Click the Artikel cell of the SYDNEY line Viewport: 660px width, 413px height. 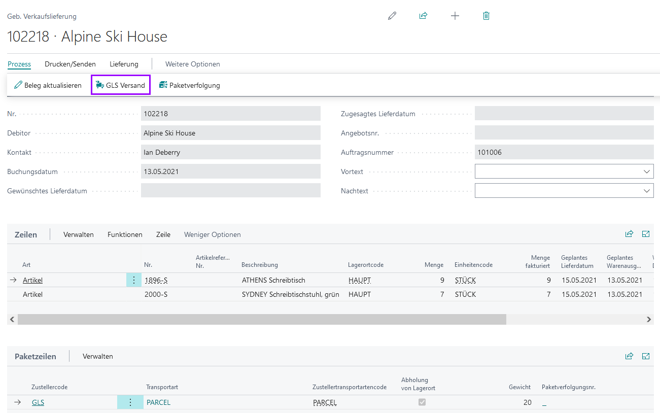[32, 294]
